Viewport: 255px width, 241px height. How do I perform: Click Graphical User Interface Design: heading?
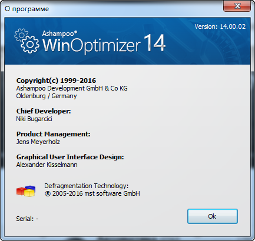pos(70,157)
